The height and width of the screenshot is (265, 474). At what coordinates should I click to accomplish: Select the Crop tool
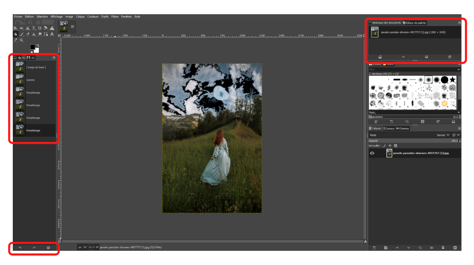(x=40, y=28)
